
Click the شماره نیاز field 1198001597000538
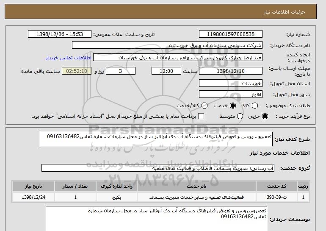(231, 34)
